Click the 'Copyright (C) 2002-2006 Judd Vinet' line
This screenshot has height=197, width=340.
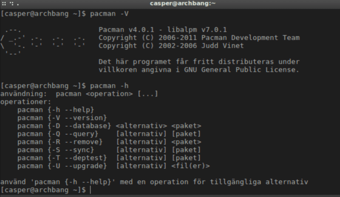coord(171,46)
